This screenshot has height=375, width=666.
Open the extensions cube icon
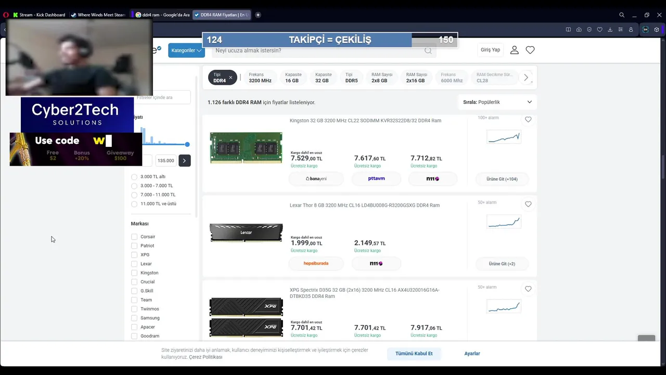(x=657, y=30)
